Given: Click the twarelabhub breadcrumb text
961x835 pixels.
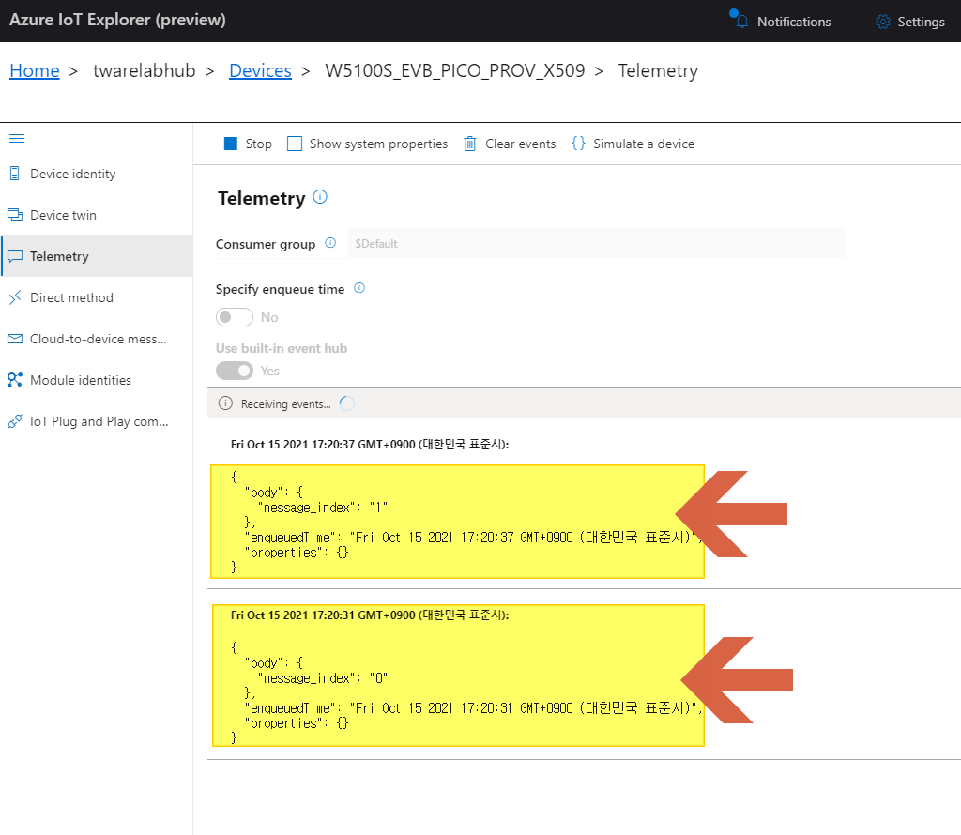Looking at the screenshot, I should click(144, 70).
